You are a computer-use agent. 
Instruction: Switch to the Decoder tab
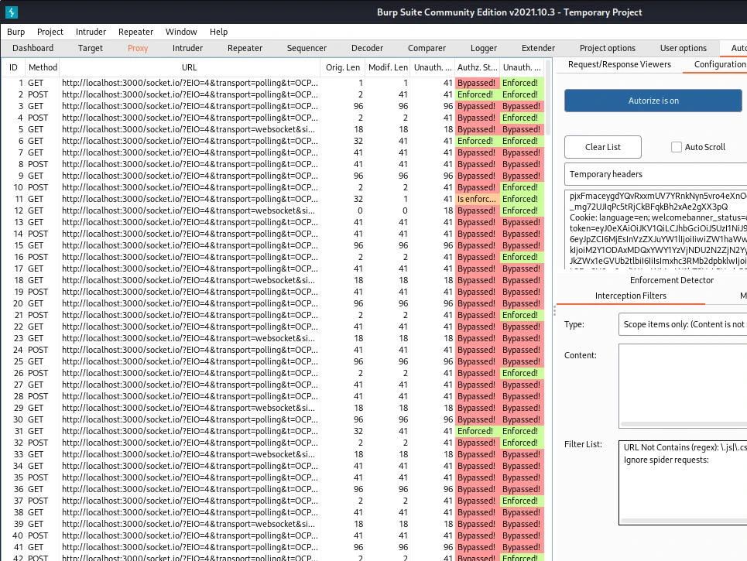point(367,48)
